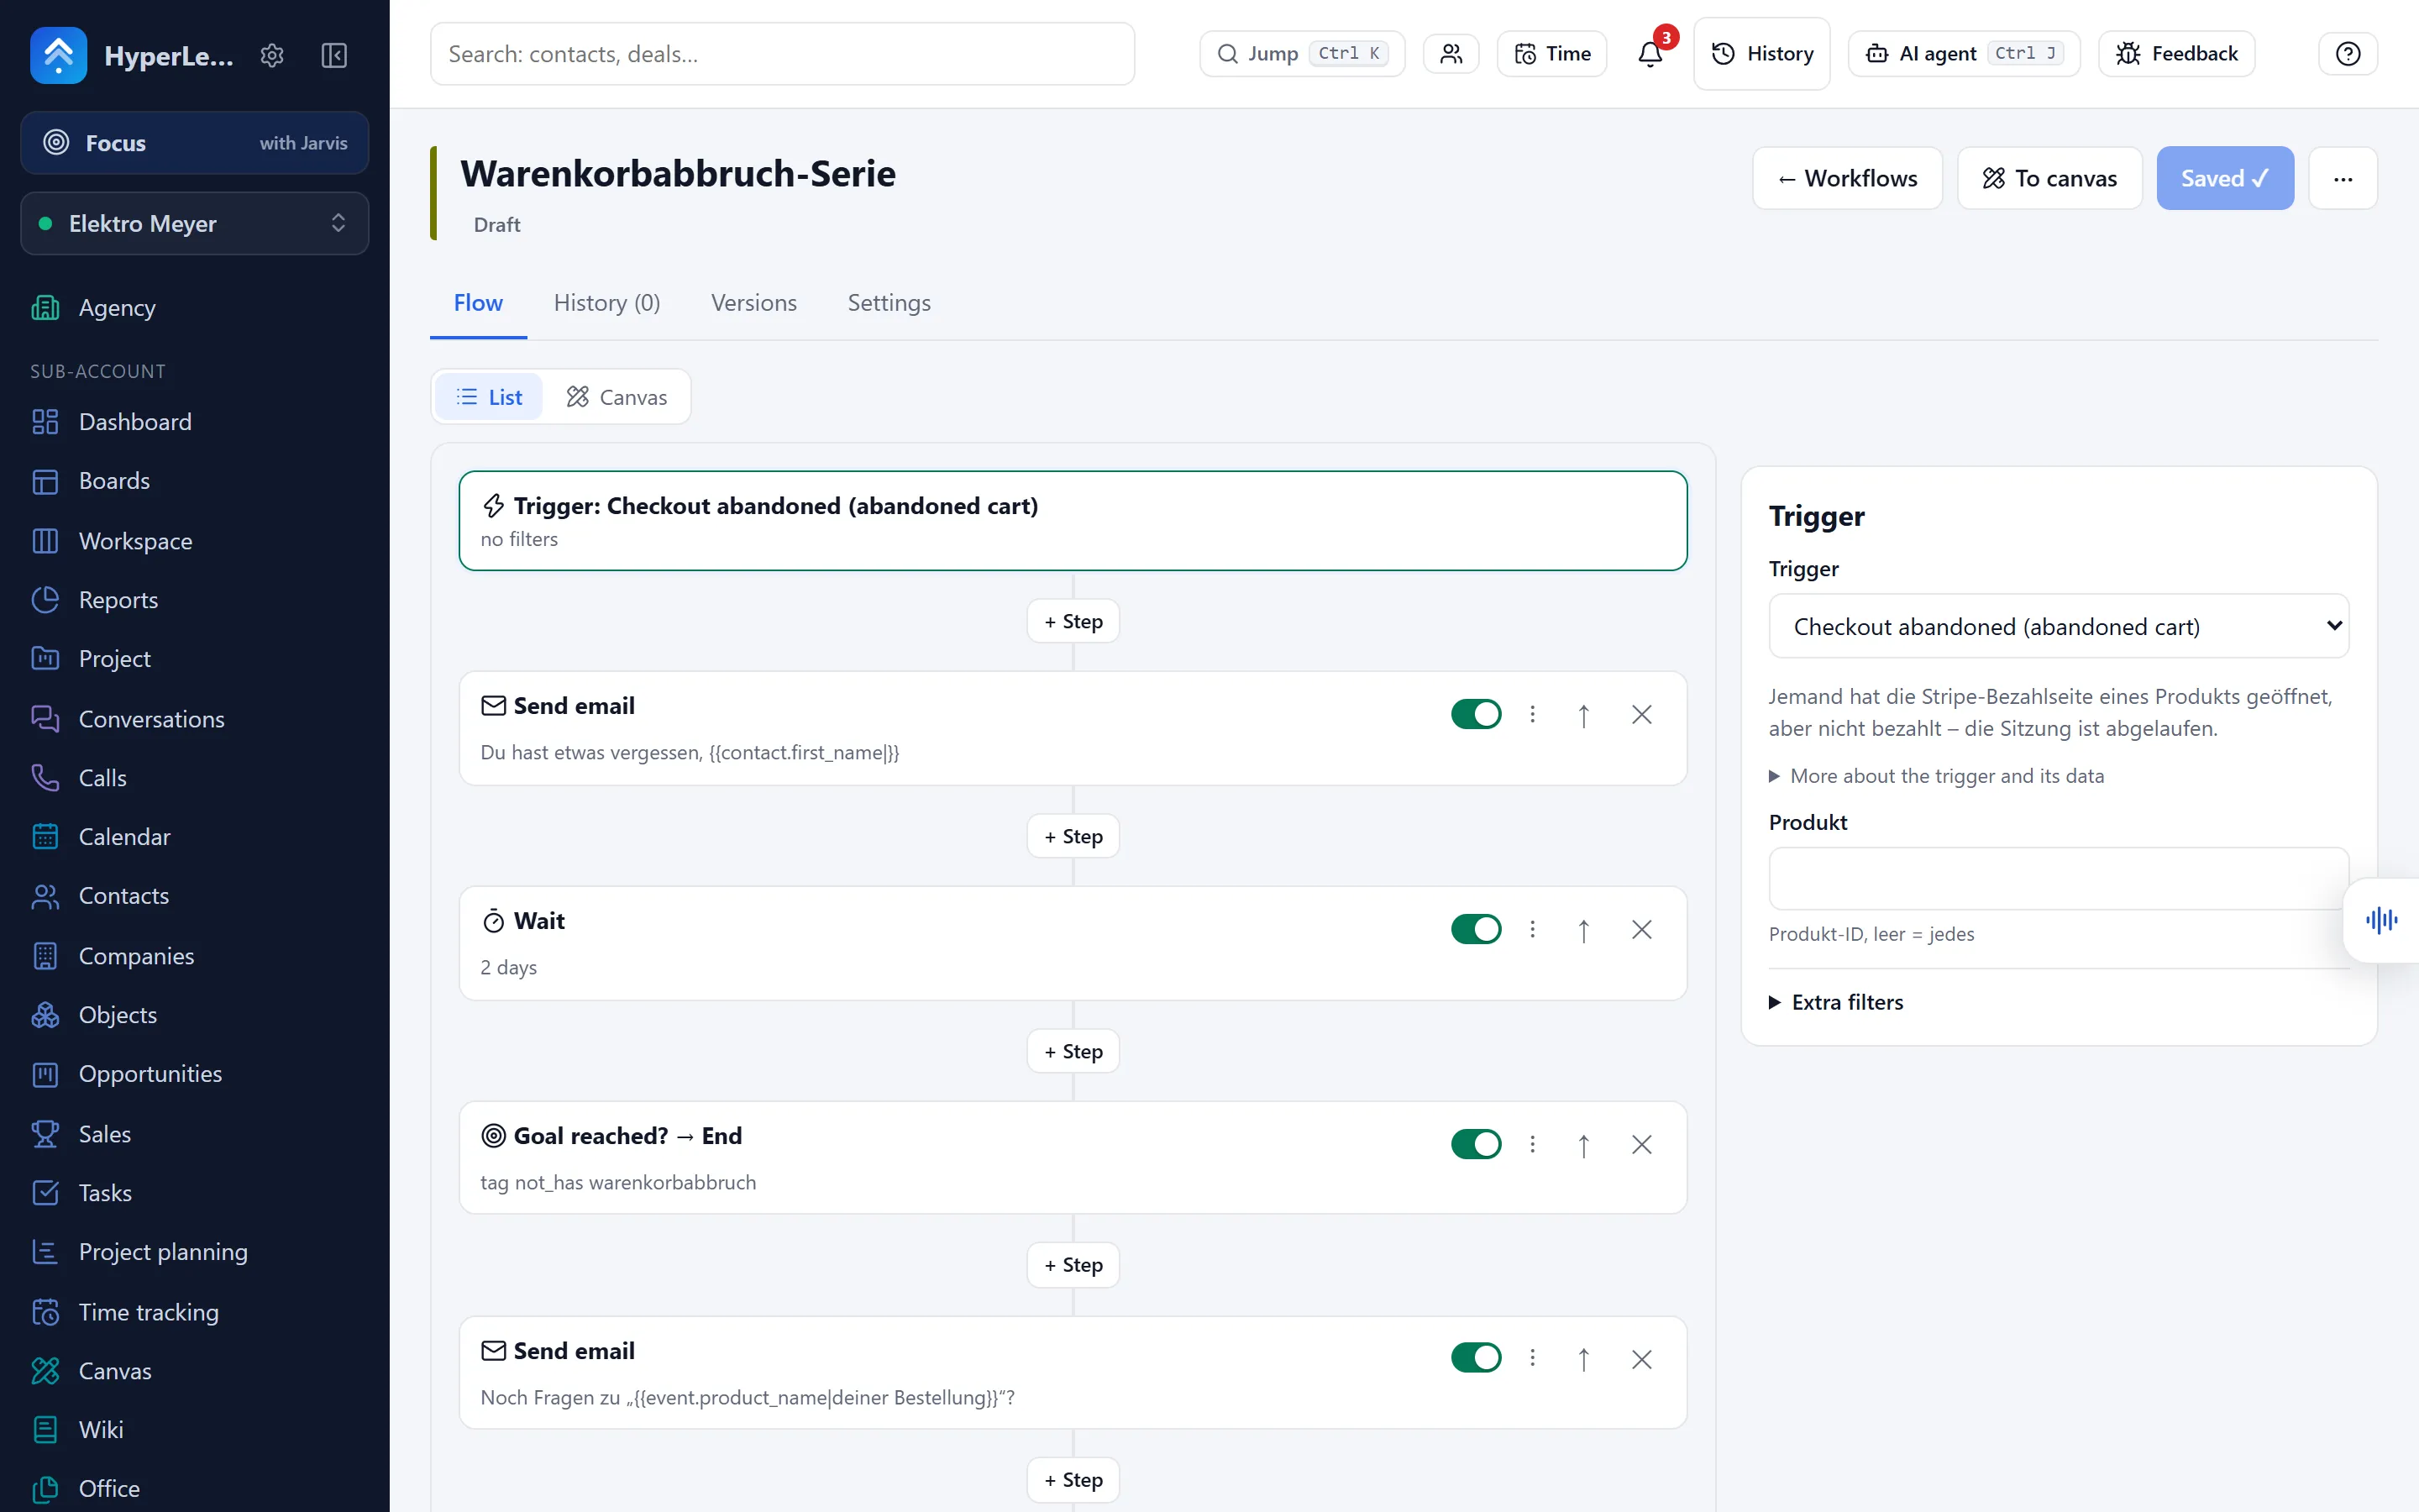Toggle the Goal reached step switch

coord(1476,1144)
